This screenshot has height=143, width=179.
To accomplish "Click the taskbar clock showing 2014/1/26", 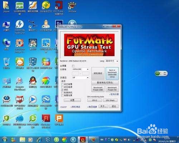I will click(167, 140).
